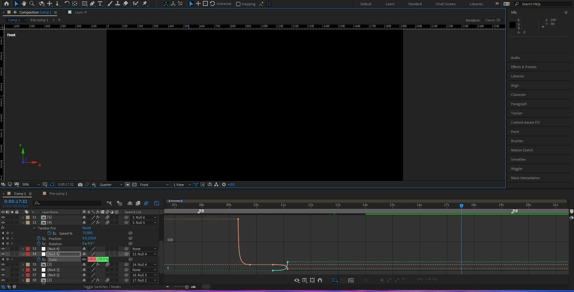Select the Orbit camera tool

pos(41,4)
